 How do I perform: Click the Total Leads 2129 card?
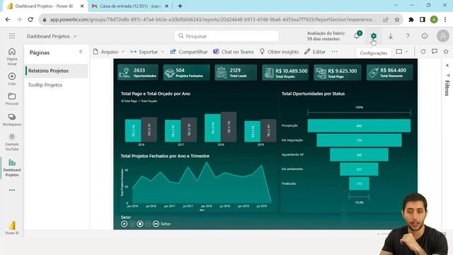pyautogui.click(x=236, y=72)
